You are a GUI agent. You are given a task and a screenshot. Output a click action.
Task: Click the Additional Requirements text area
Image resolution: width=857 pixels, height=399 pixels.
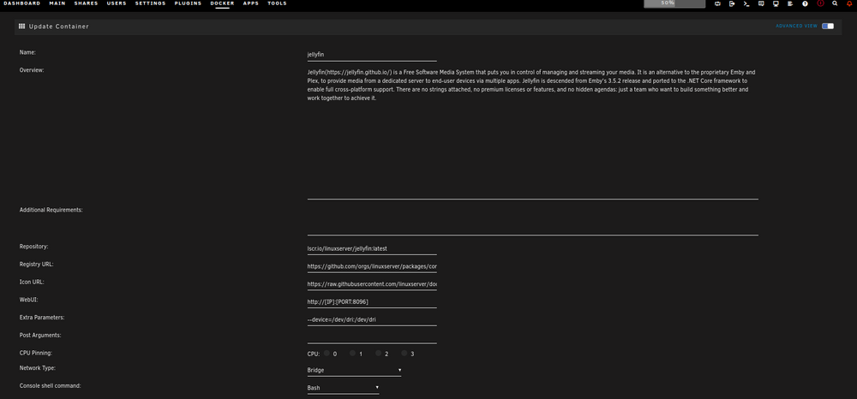[532, 221]
